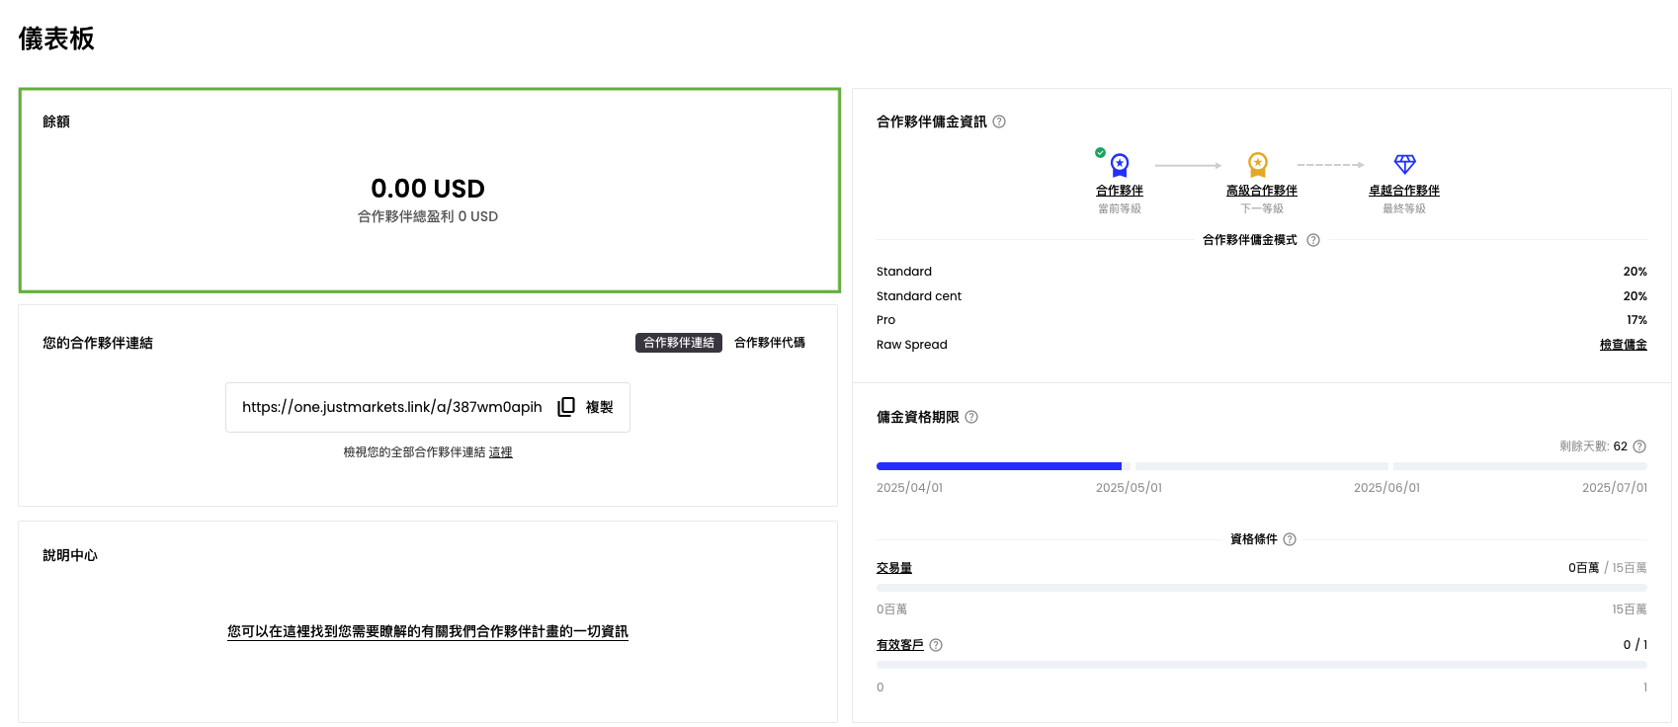Click 合作夥伴總盈利 0 USD text
1678x727 pixels.
(x=428, y=216)
